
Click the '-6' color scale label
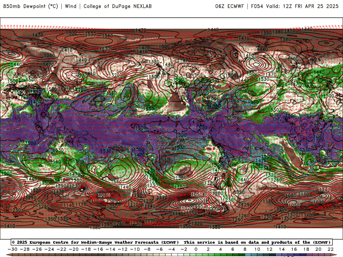[x=159, y=249]
